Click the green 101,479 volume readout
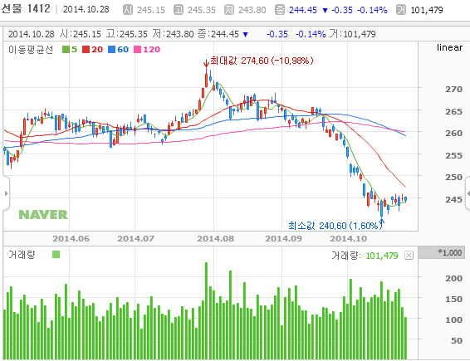Image resolution: width=470 pixels, height=361 pixels. click(x=382, y=256)
